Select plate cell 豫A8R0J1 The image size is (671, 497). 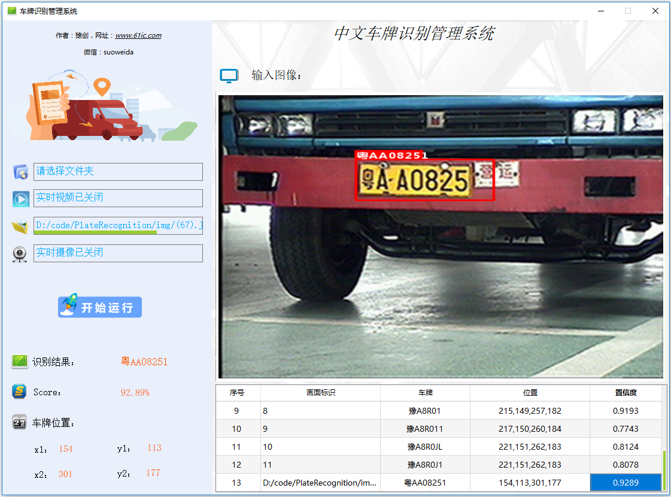point(426,465)
